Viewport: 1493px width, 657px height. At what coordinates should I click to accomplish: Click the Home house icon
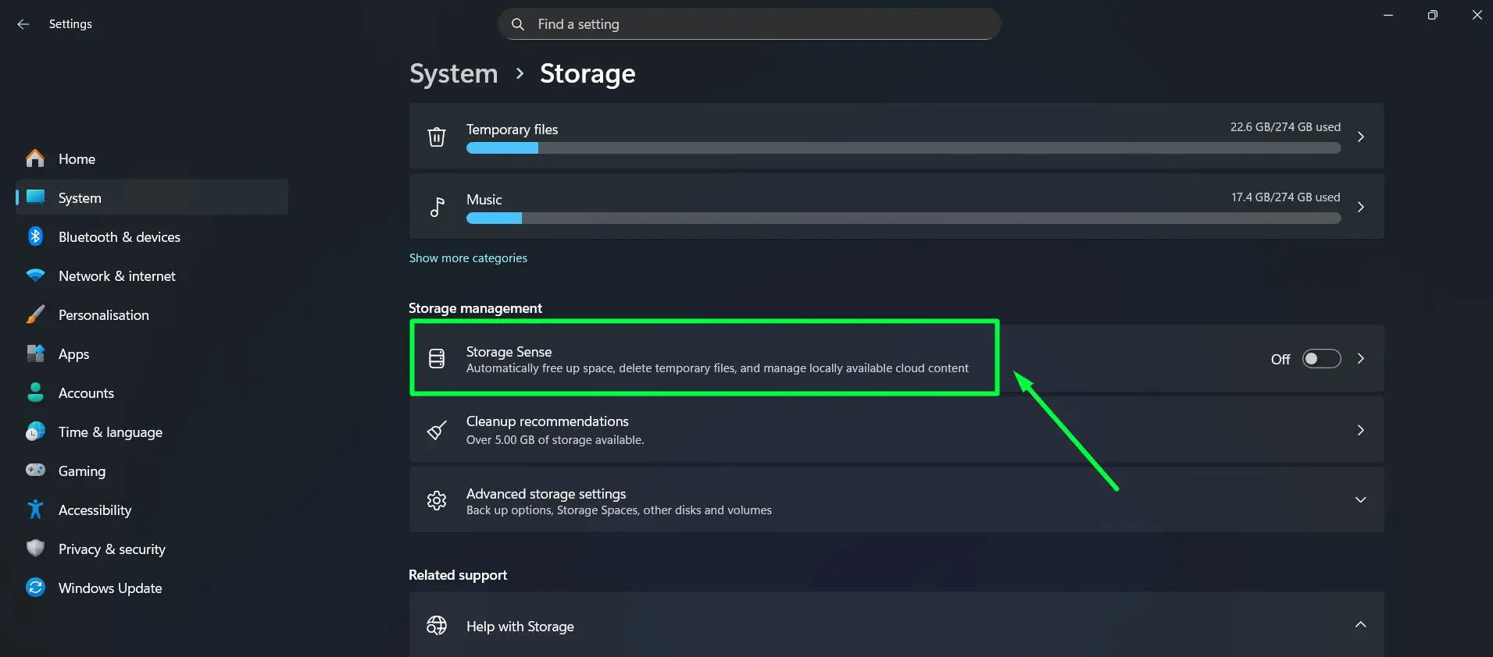(35, 158)
